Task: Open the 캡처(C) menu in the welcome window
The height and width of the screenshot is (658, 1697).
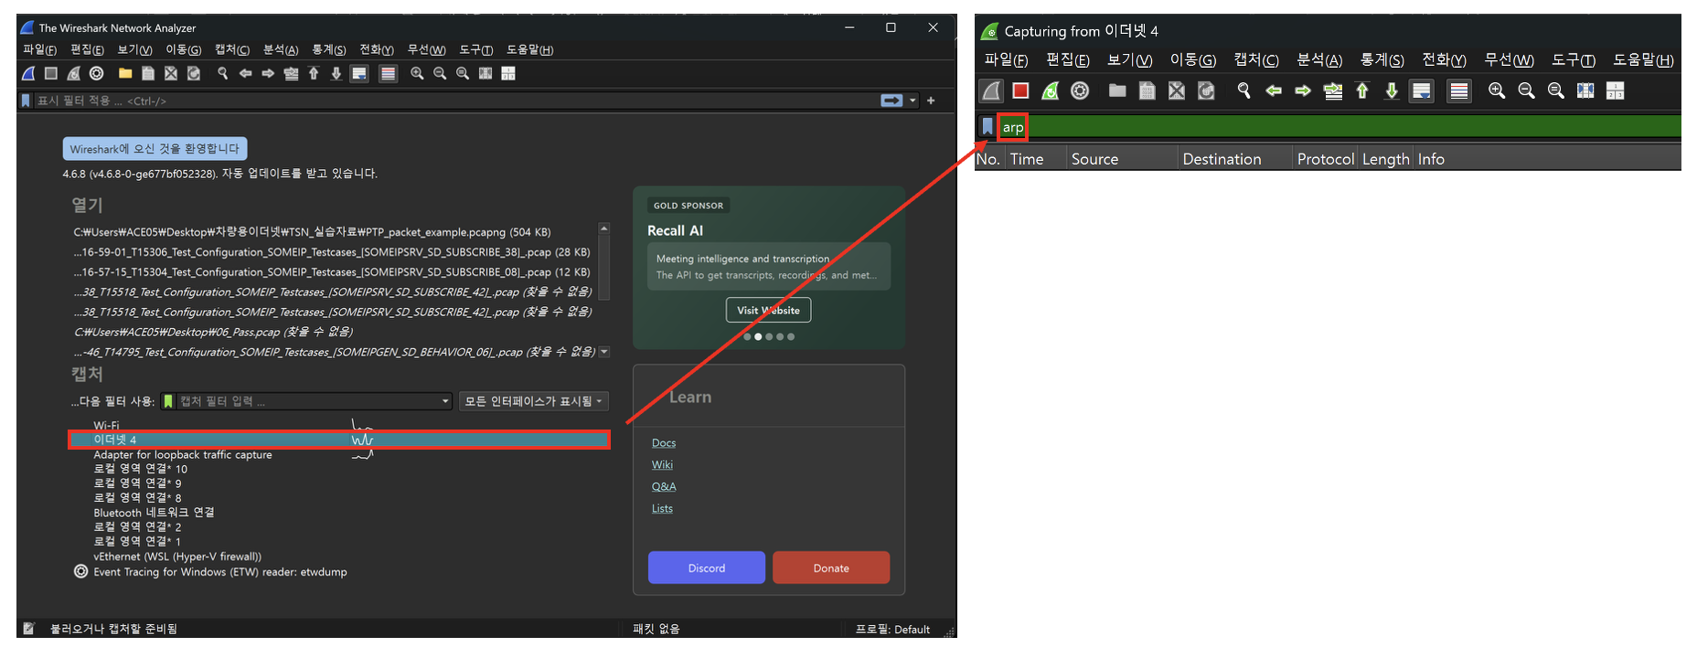Action: coord(232,50)
